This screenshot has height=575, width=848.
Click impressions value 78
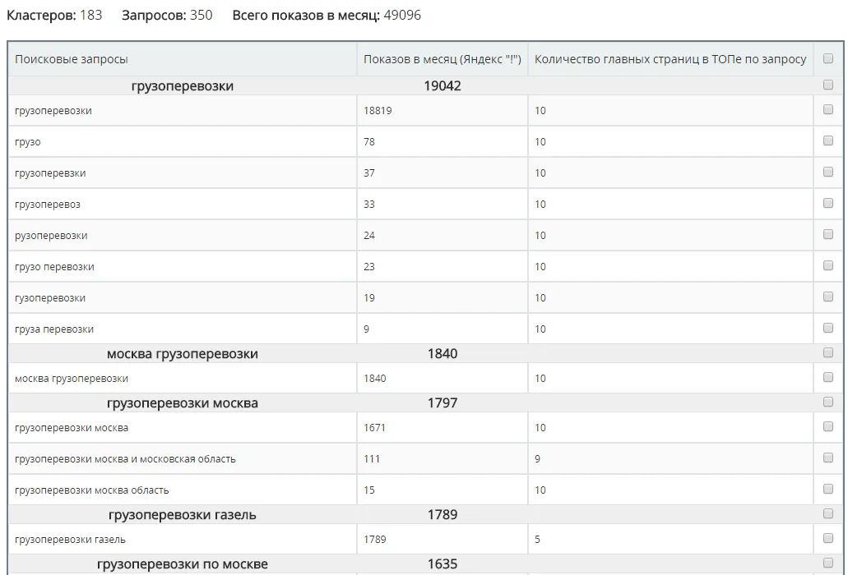pos(368,142)
